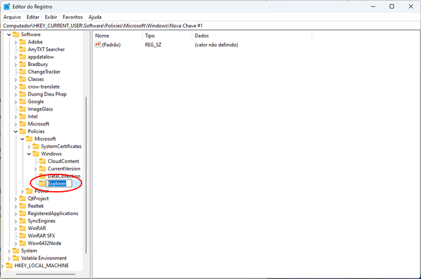Expand the CurrentVersion subkey
This screenshot has width=421, height=279.
pos(36,169)
